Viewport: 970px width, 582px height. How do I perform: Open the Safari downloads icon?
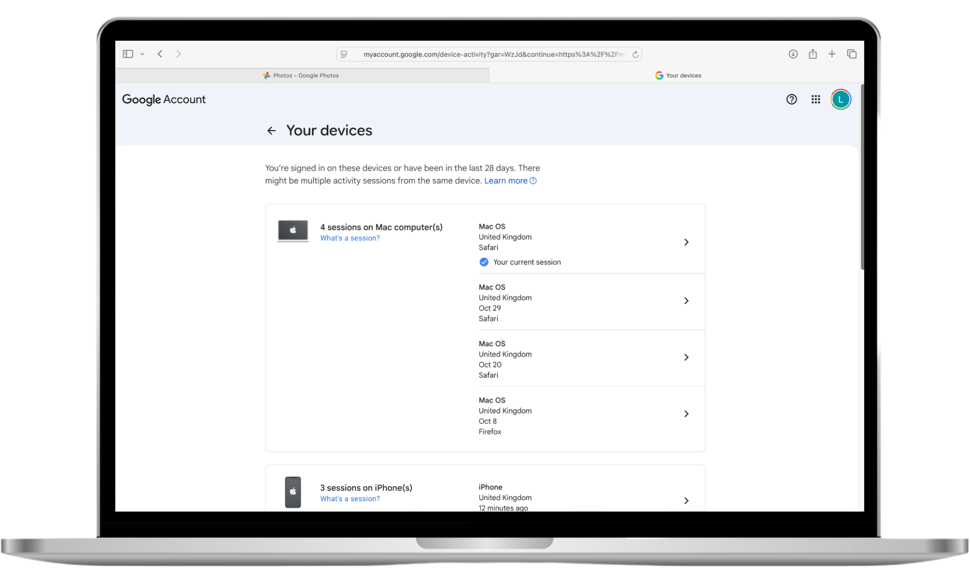793,54
